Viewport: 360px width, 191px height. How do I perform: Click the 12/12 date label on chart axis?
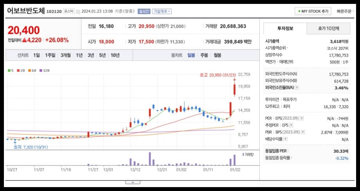[135, 170]
